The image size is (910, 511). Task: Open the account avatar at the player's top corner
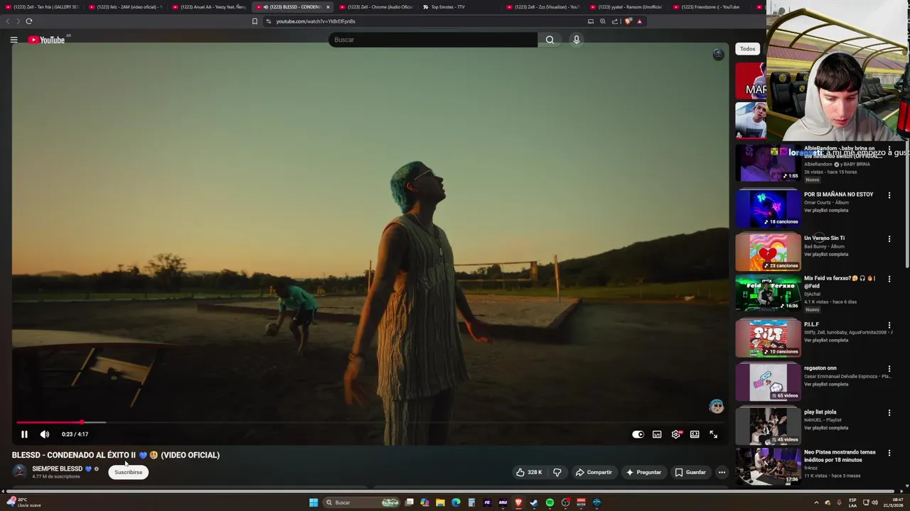point(718,55)
